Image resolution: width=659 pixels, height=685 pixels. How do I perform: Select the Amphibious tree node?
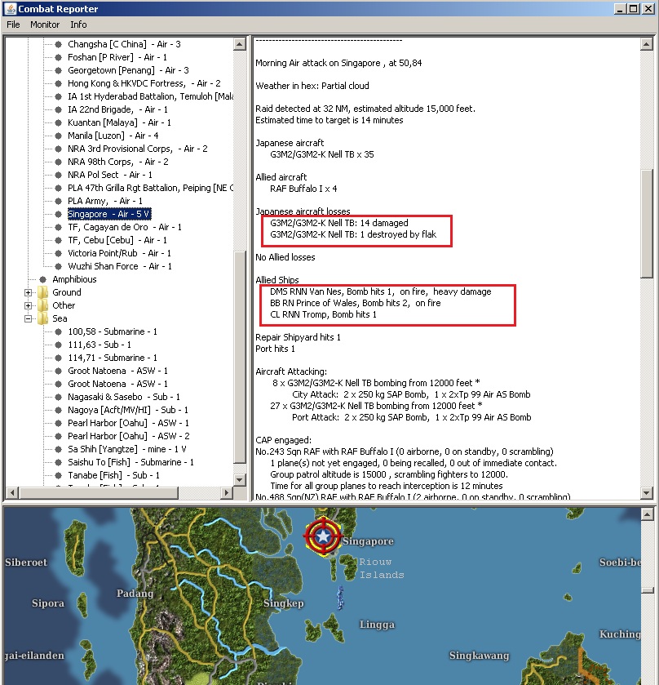[74, 279]
